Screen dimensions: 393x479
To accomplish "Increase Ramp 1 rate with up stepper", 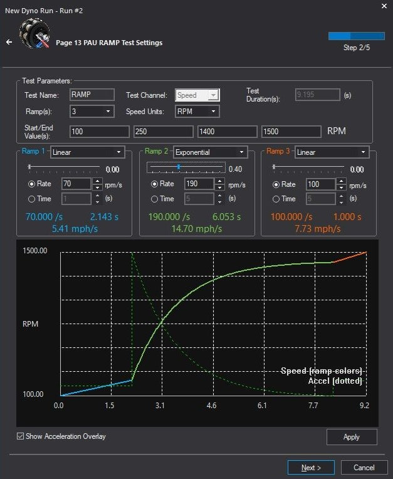I will tap(97, 181).
